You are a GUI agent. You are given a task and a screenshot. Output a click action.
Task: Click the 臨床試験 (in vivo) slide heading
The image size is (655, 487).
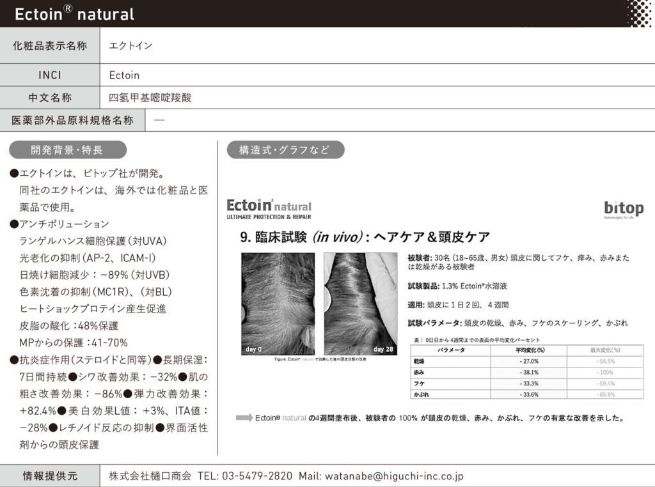pos(365,237)
